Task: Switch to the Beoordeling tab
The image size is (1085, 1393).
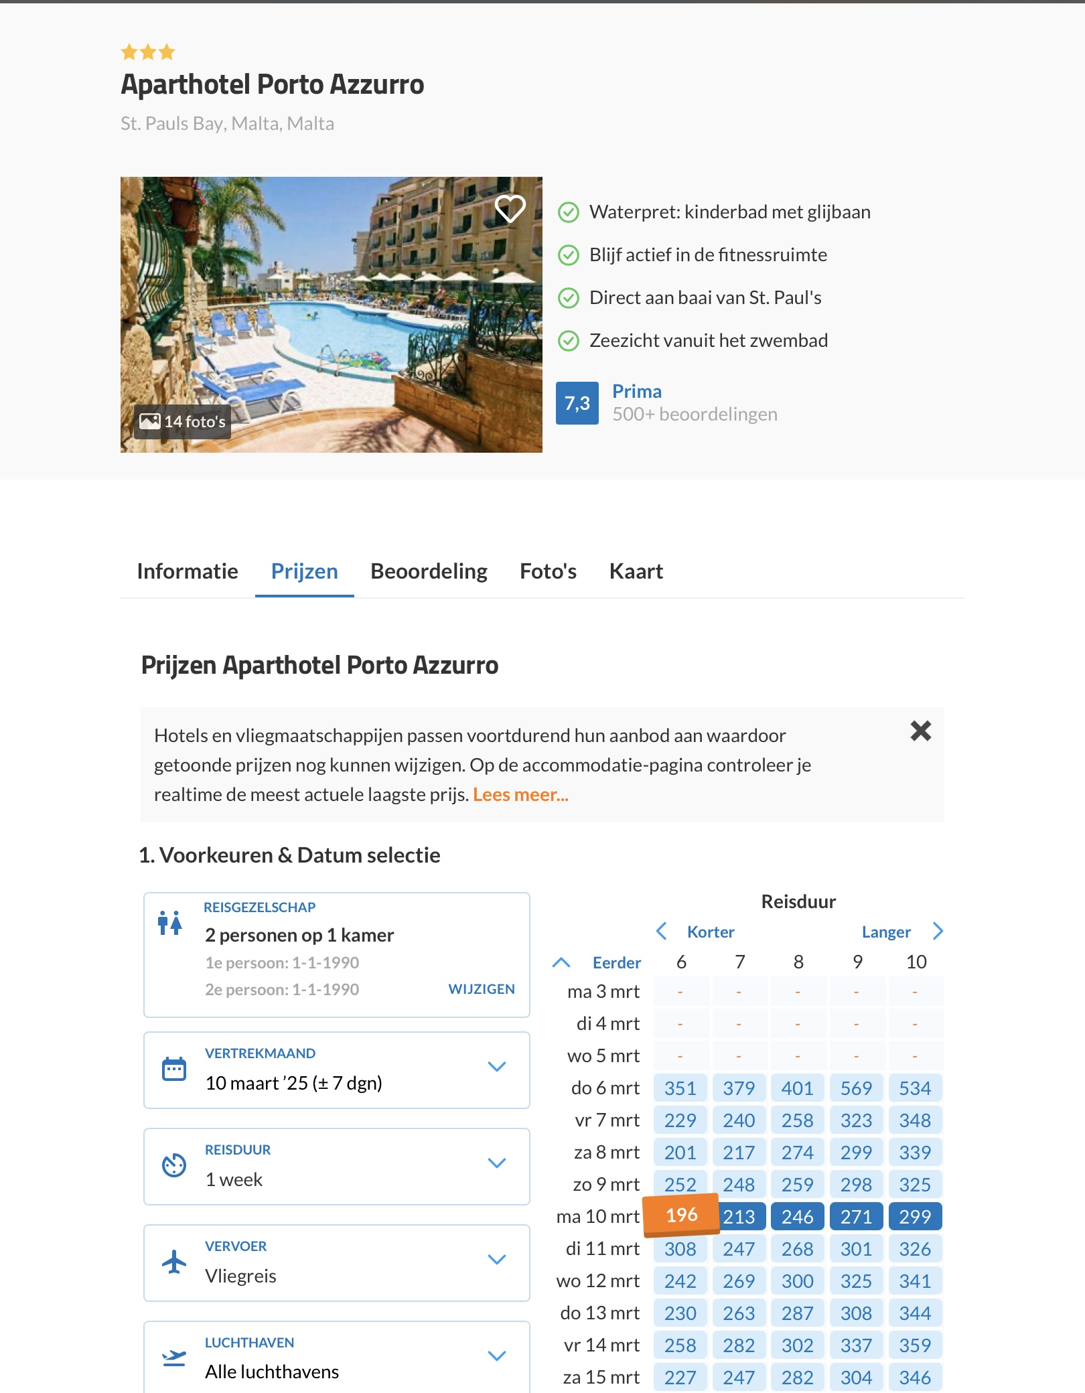Action: (x=429, y=571)
